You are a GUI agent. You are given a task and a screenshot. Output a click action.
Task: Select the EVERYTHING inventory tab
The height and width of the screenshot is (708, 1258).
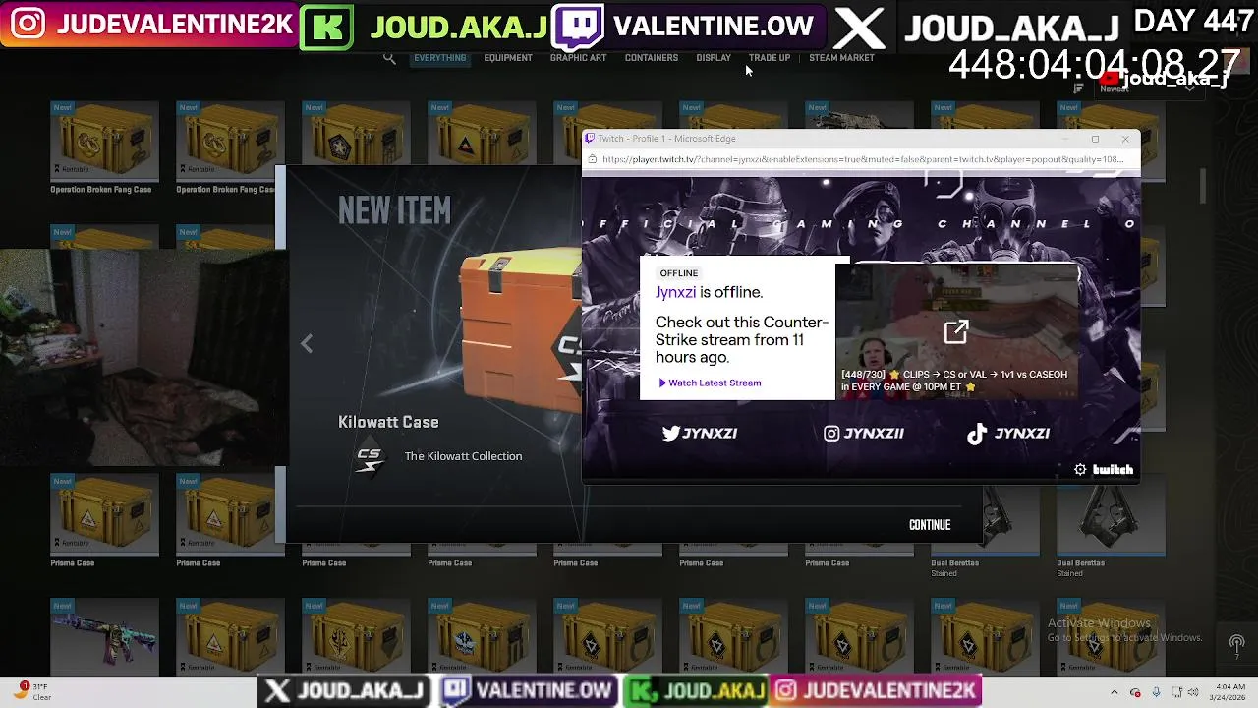pos(439,58)
